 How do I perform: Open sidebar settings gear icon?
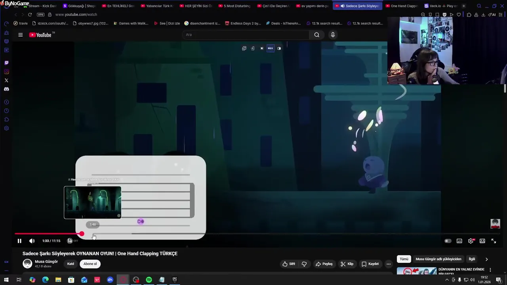pos(6,128)
